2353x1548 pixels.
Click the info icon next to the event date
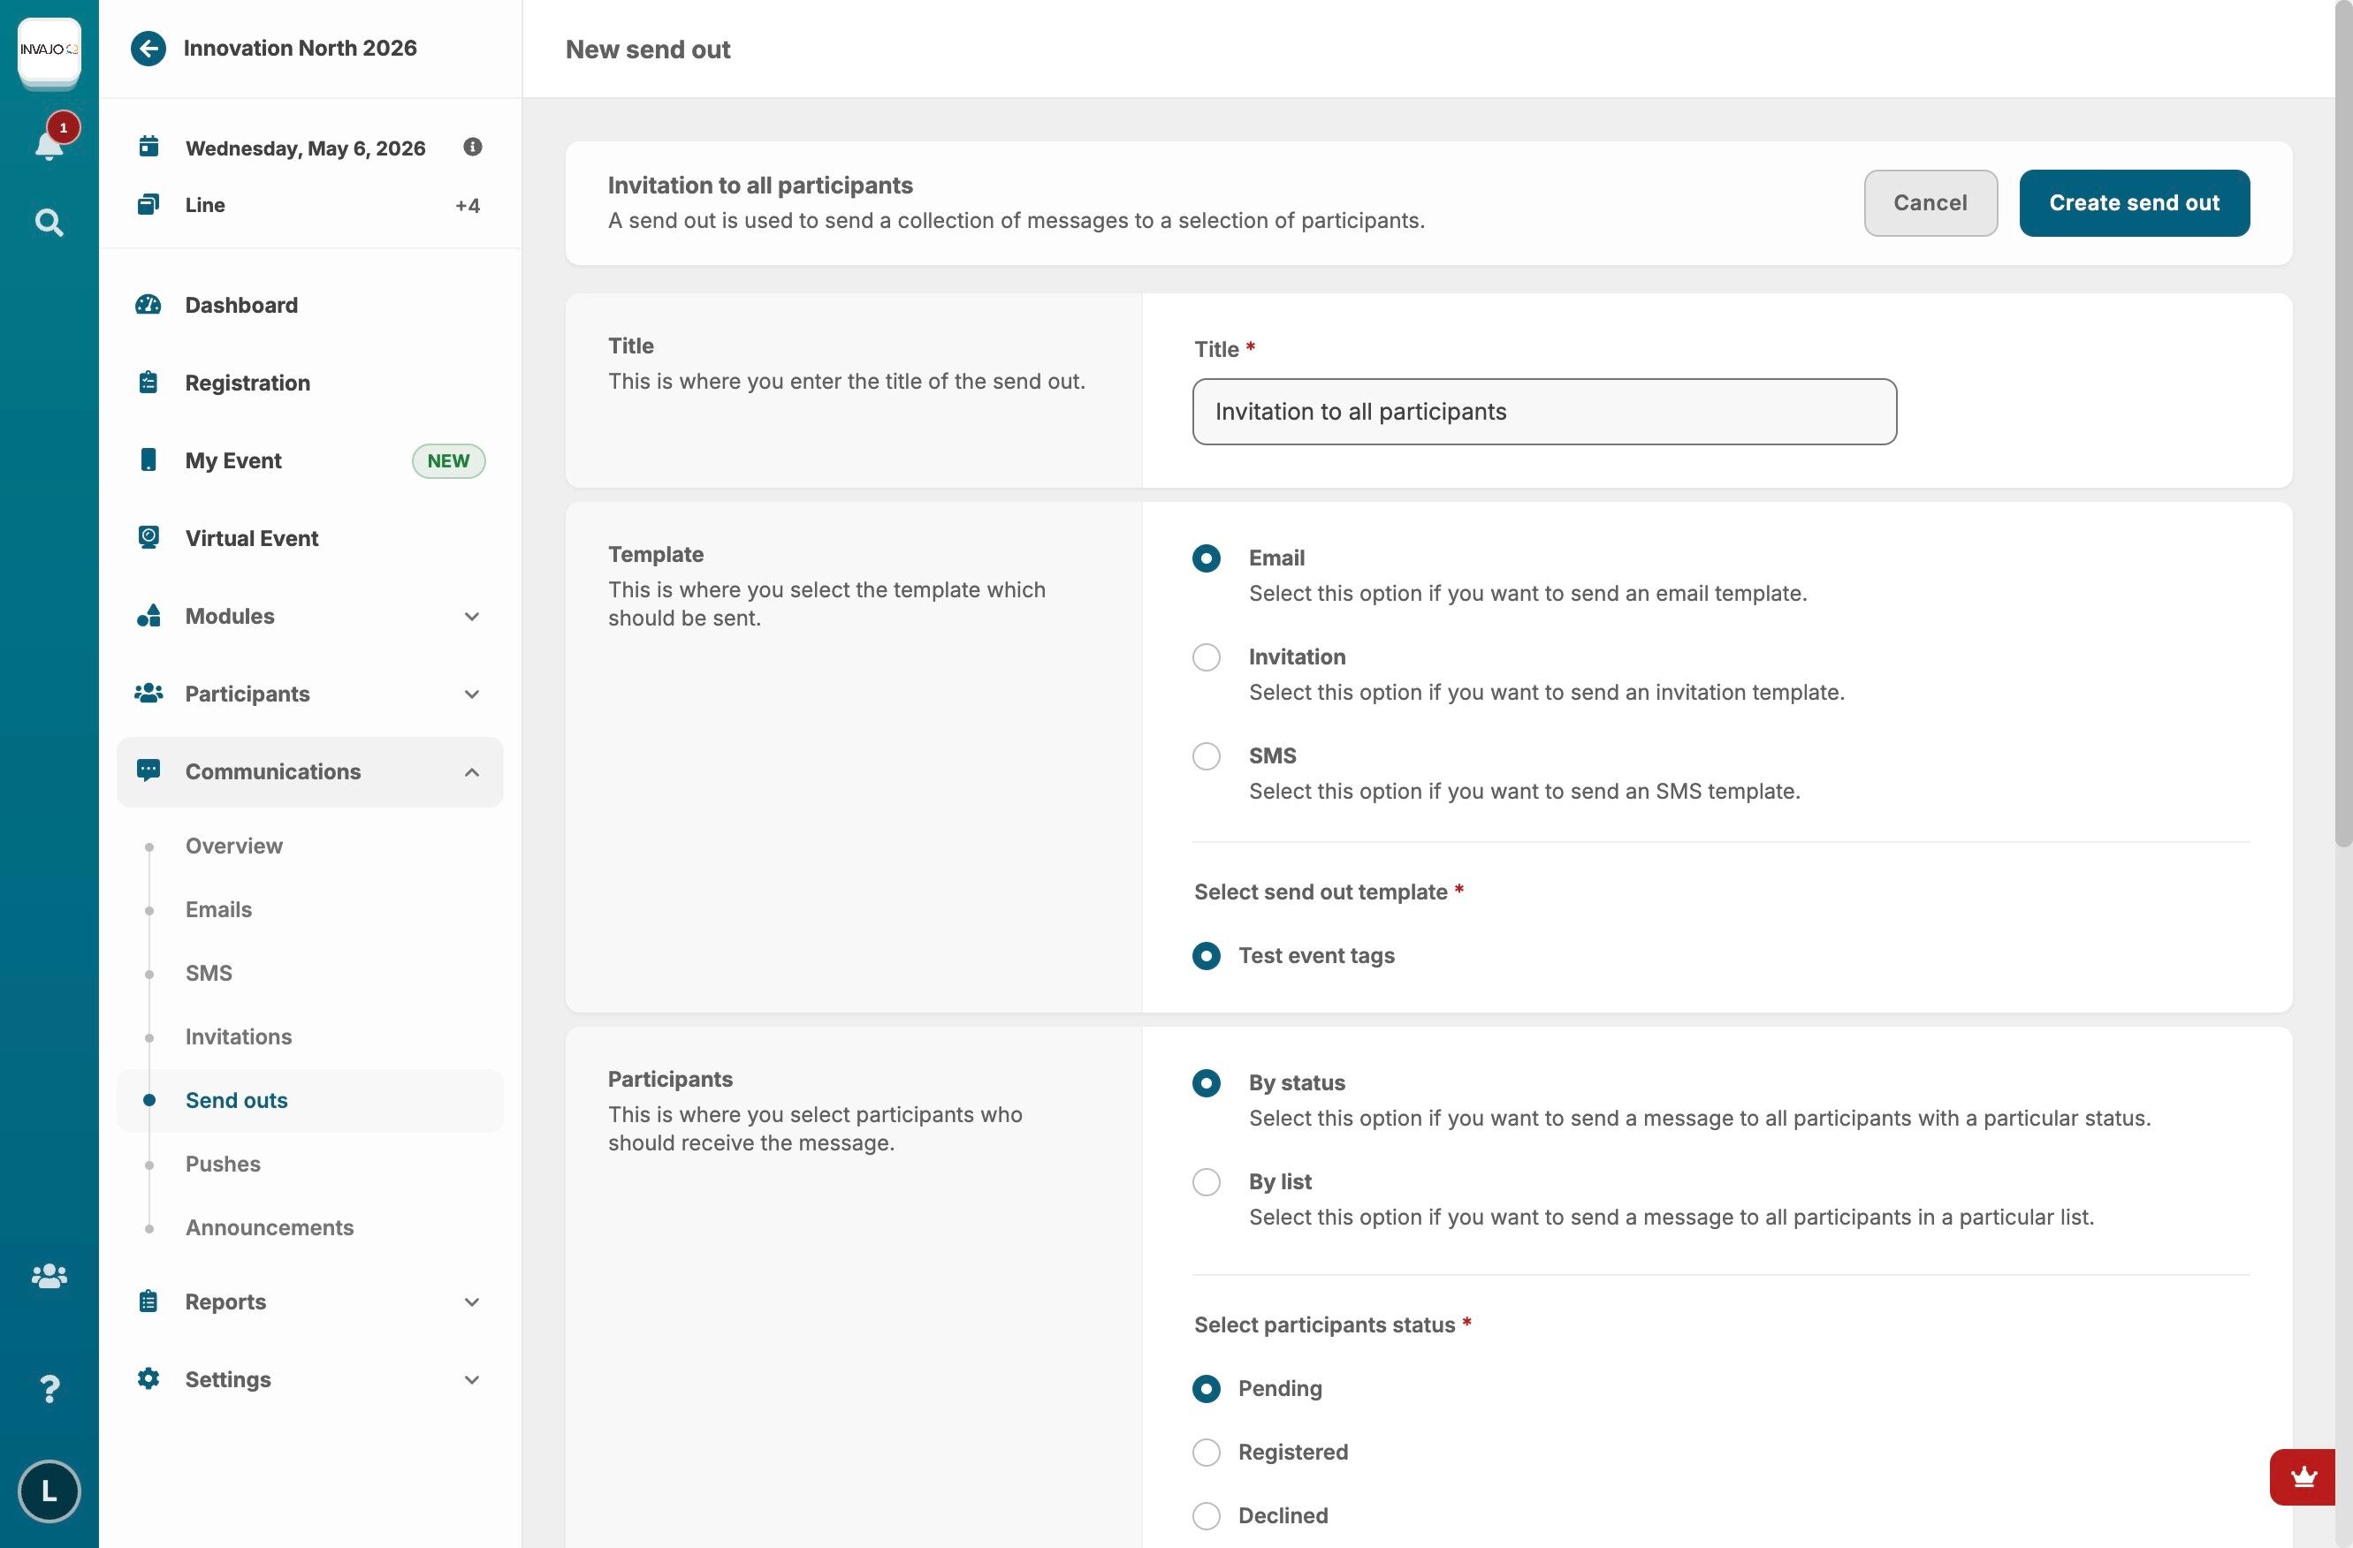click(473, 148)
